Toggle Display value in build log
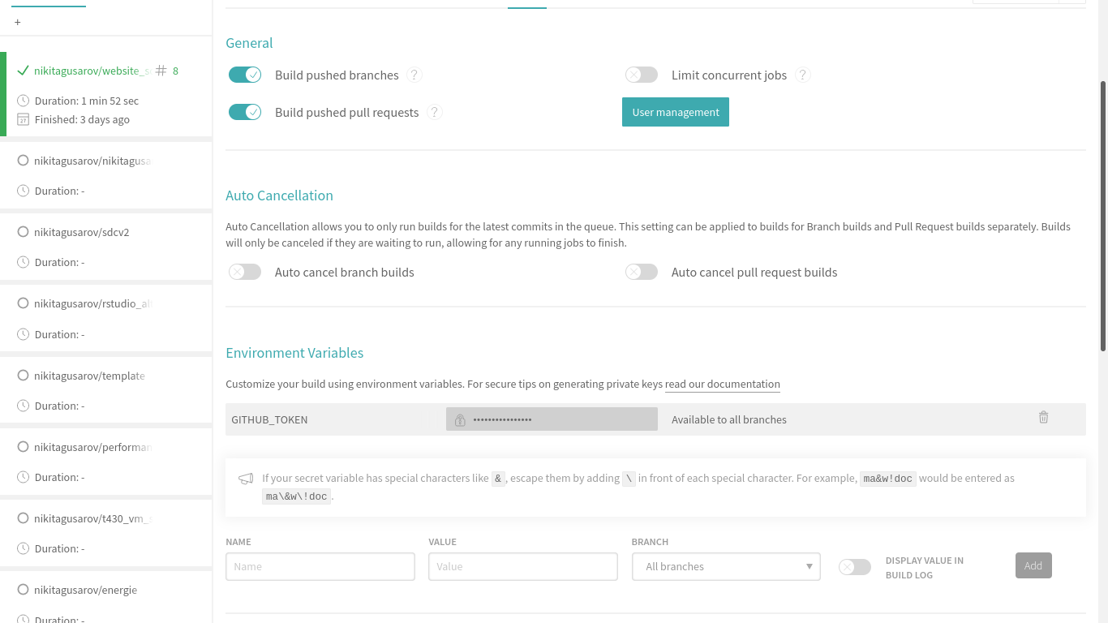Image resolution: width=1108 pixels, height=623 pixels. [x=855, y=567]
